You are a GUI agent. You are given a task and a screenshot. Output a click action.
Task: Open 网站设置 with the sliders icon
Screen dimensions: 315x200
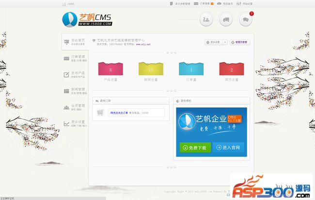tap(244, 3)
